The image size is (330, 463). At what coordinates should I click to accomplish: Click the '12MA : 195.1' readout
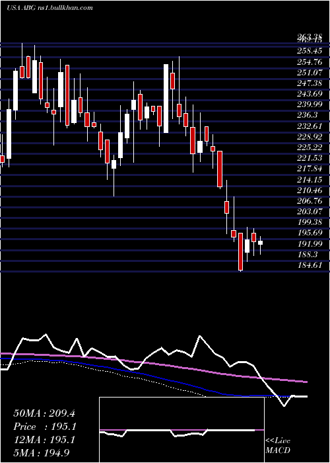point(44,440)
